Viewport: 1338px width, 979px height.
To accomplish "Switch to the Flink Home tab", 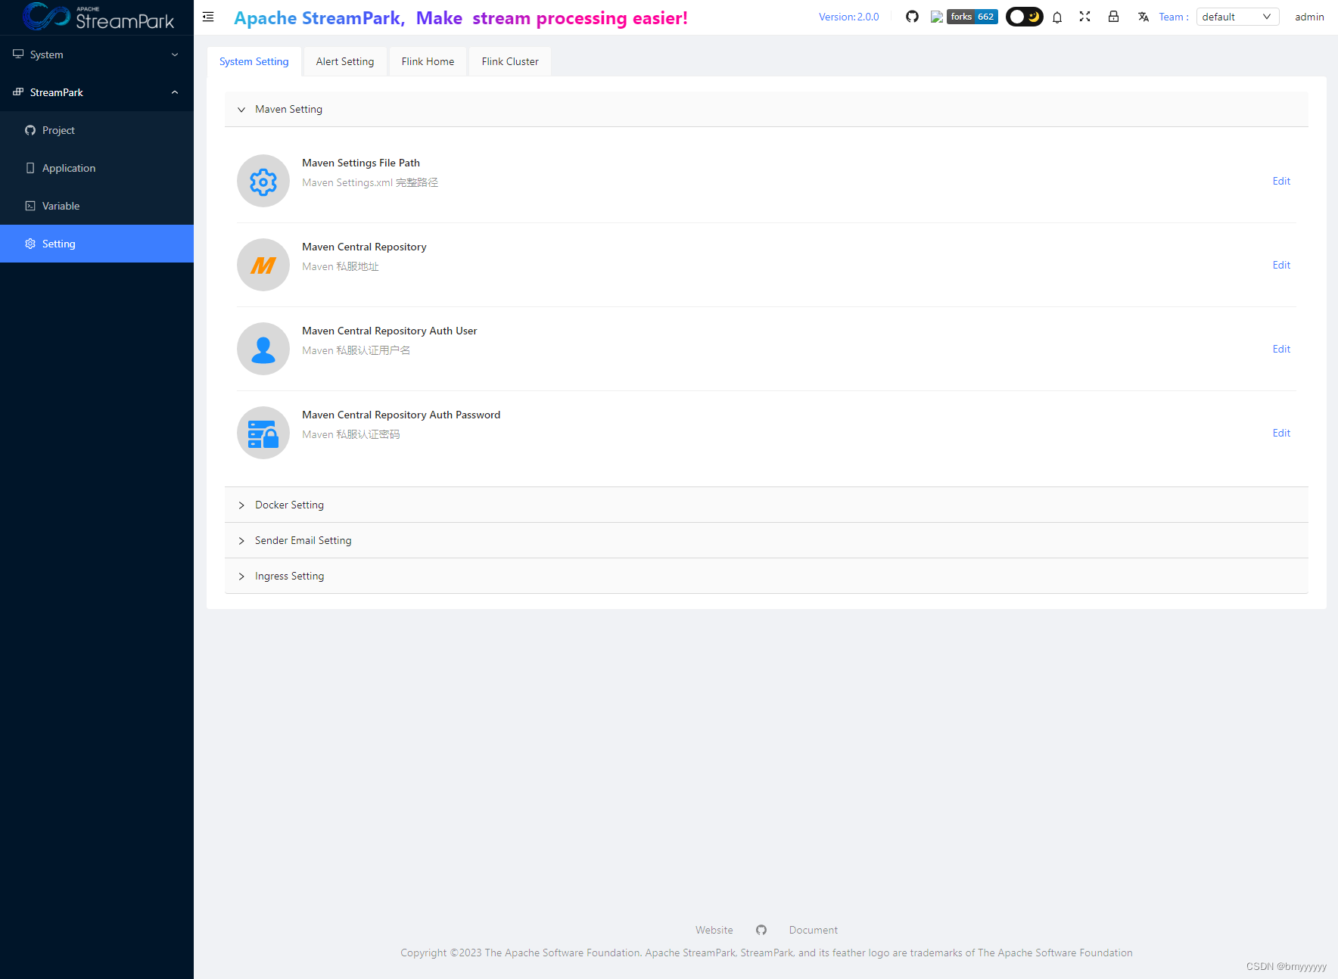I will coord(428,61).
